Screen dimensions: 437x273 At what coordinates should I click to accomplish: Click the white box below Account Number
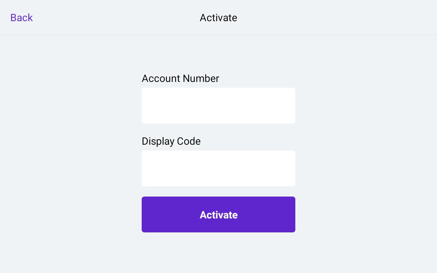click(x=218, y=105)
